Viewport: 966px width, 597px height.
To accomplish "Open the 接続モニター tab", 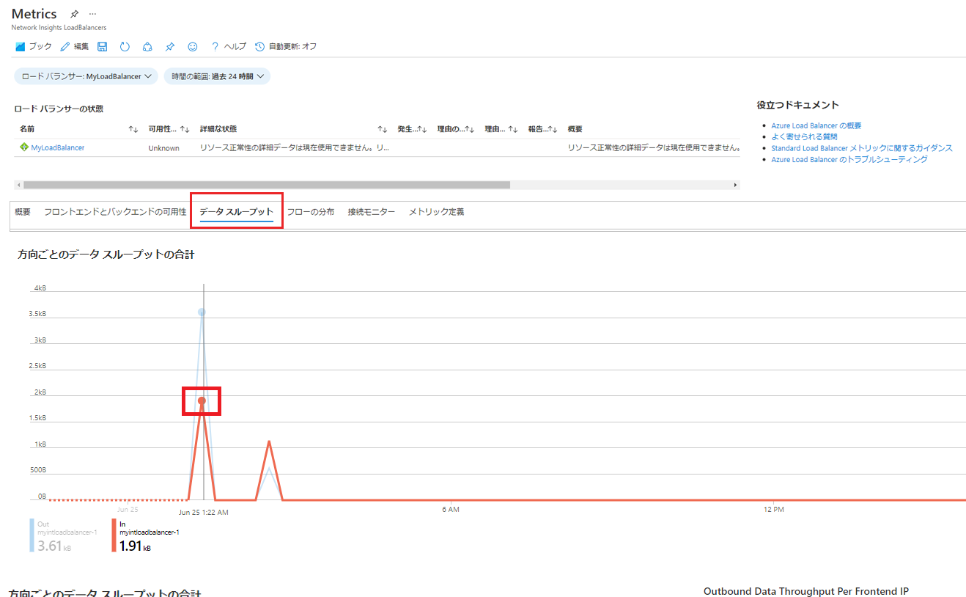I will tap(372, 212).
